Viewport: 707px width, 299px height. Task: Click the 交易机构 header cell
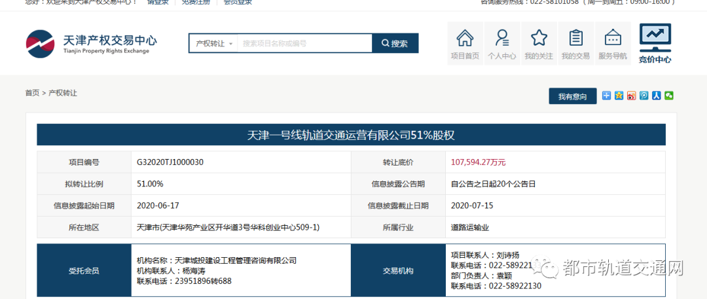coord(398,271)
